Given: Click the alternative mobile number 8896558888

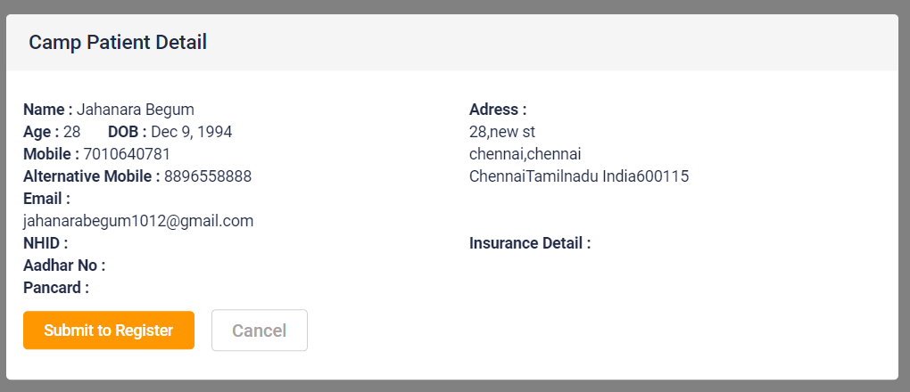Looking at the screenshot, I should (208, 176).
